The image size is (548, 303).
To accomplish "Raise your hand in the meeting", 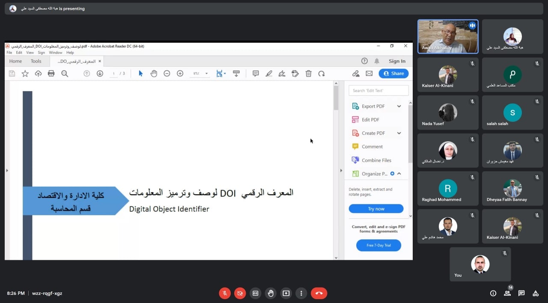I will pos(271,293).
